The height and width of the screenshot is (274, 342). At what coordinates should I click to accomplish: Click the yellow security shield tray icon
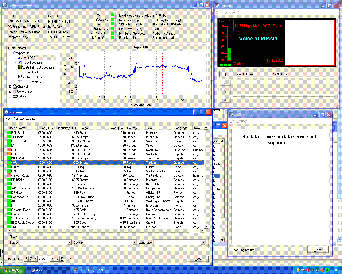click(298, 270)
